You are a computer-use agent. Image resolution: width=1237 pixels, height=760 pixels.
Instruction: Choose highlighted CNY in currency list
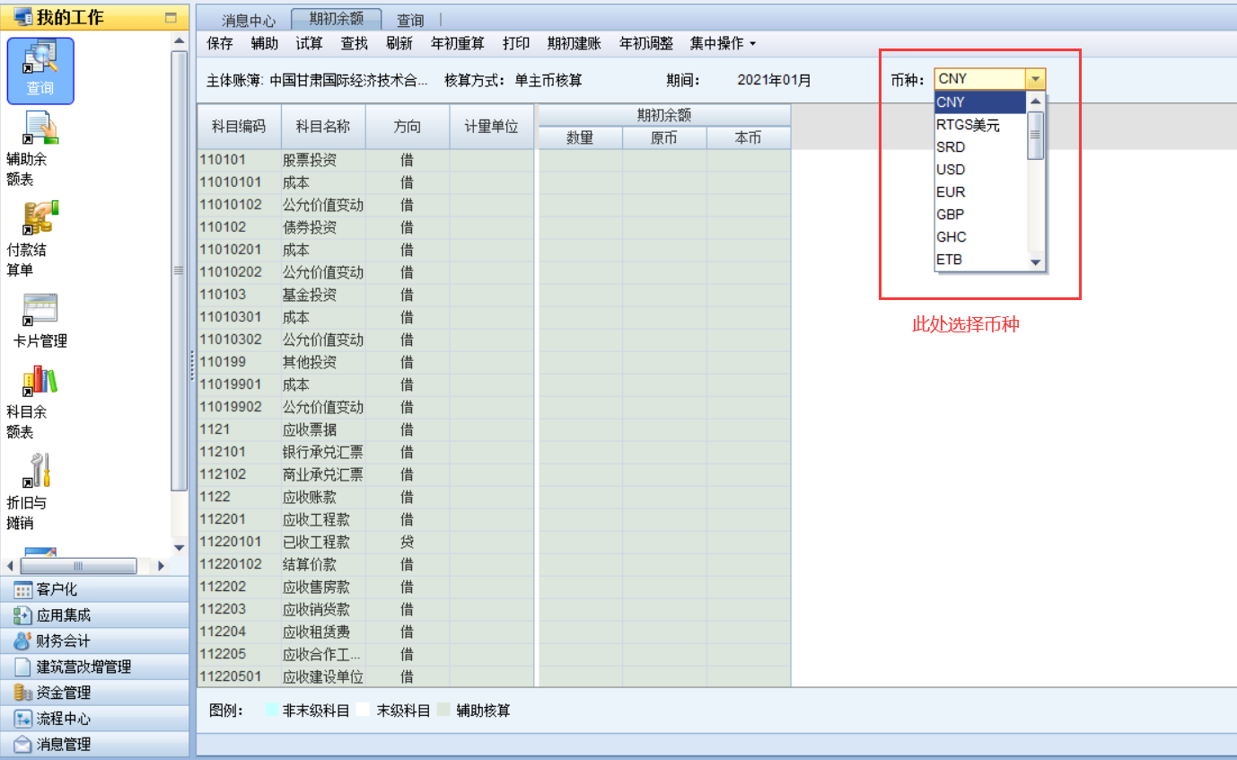click(x=980, y=102)
